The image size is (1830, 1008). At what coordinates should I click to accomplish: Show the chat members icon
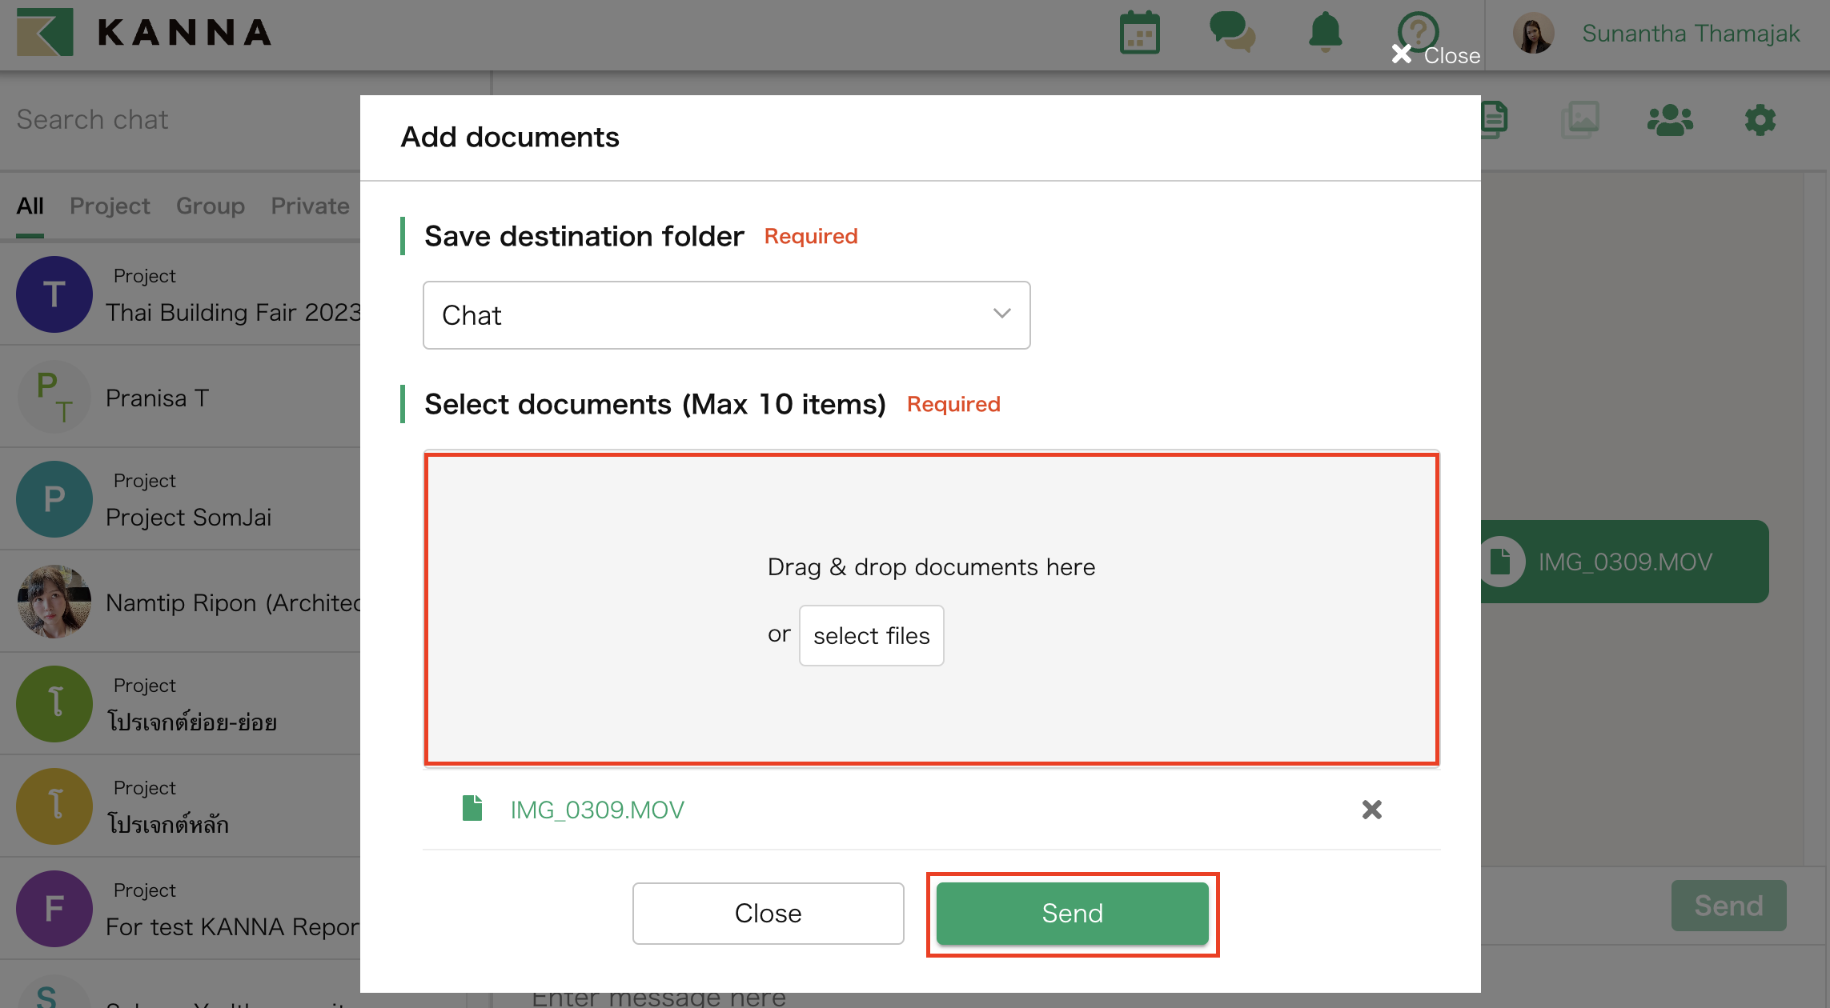coord(1670,118)
